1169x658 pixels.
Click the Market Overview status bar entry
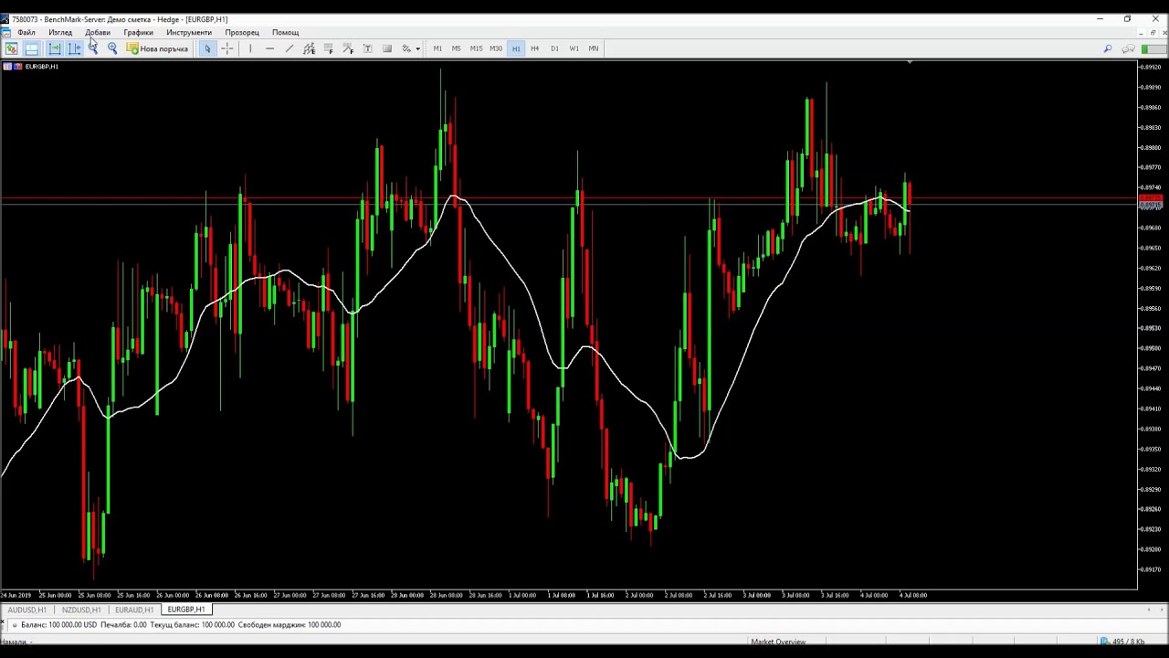tap(778, 642)
